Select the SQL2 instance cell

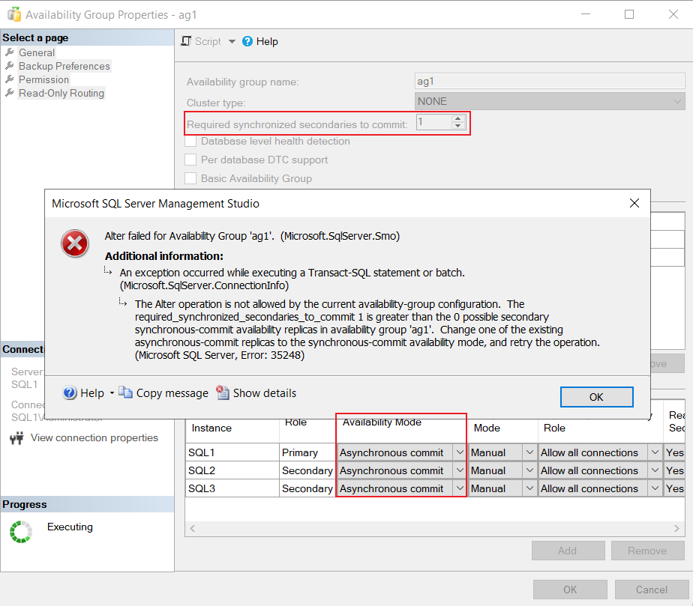pyautogui.click(x=232, y=470)
